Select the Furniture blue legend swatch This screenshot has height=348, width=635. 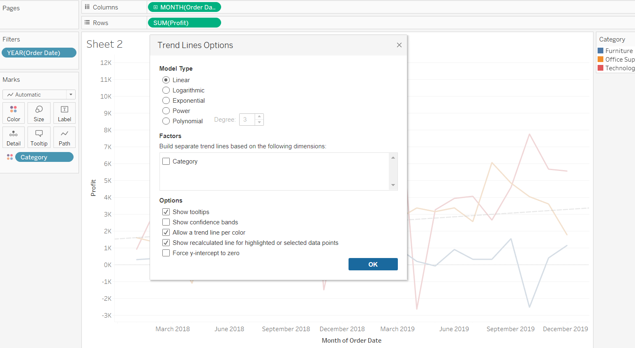[600, 51]
